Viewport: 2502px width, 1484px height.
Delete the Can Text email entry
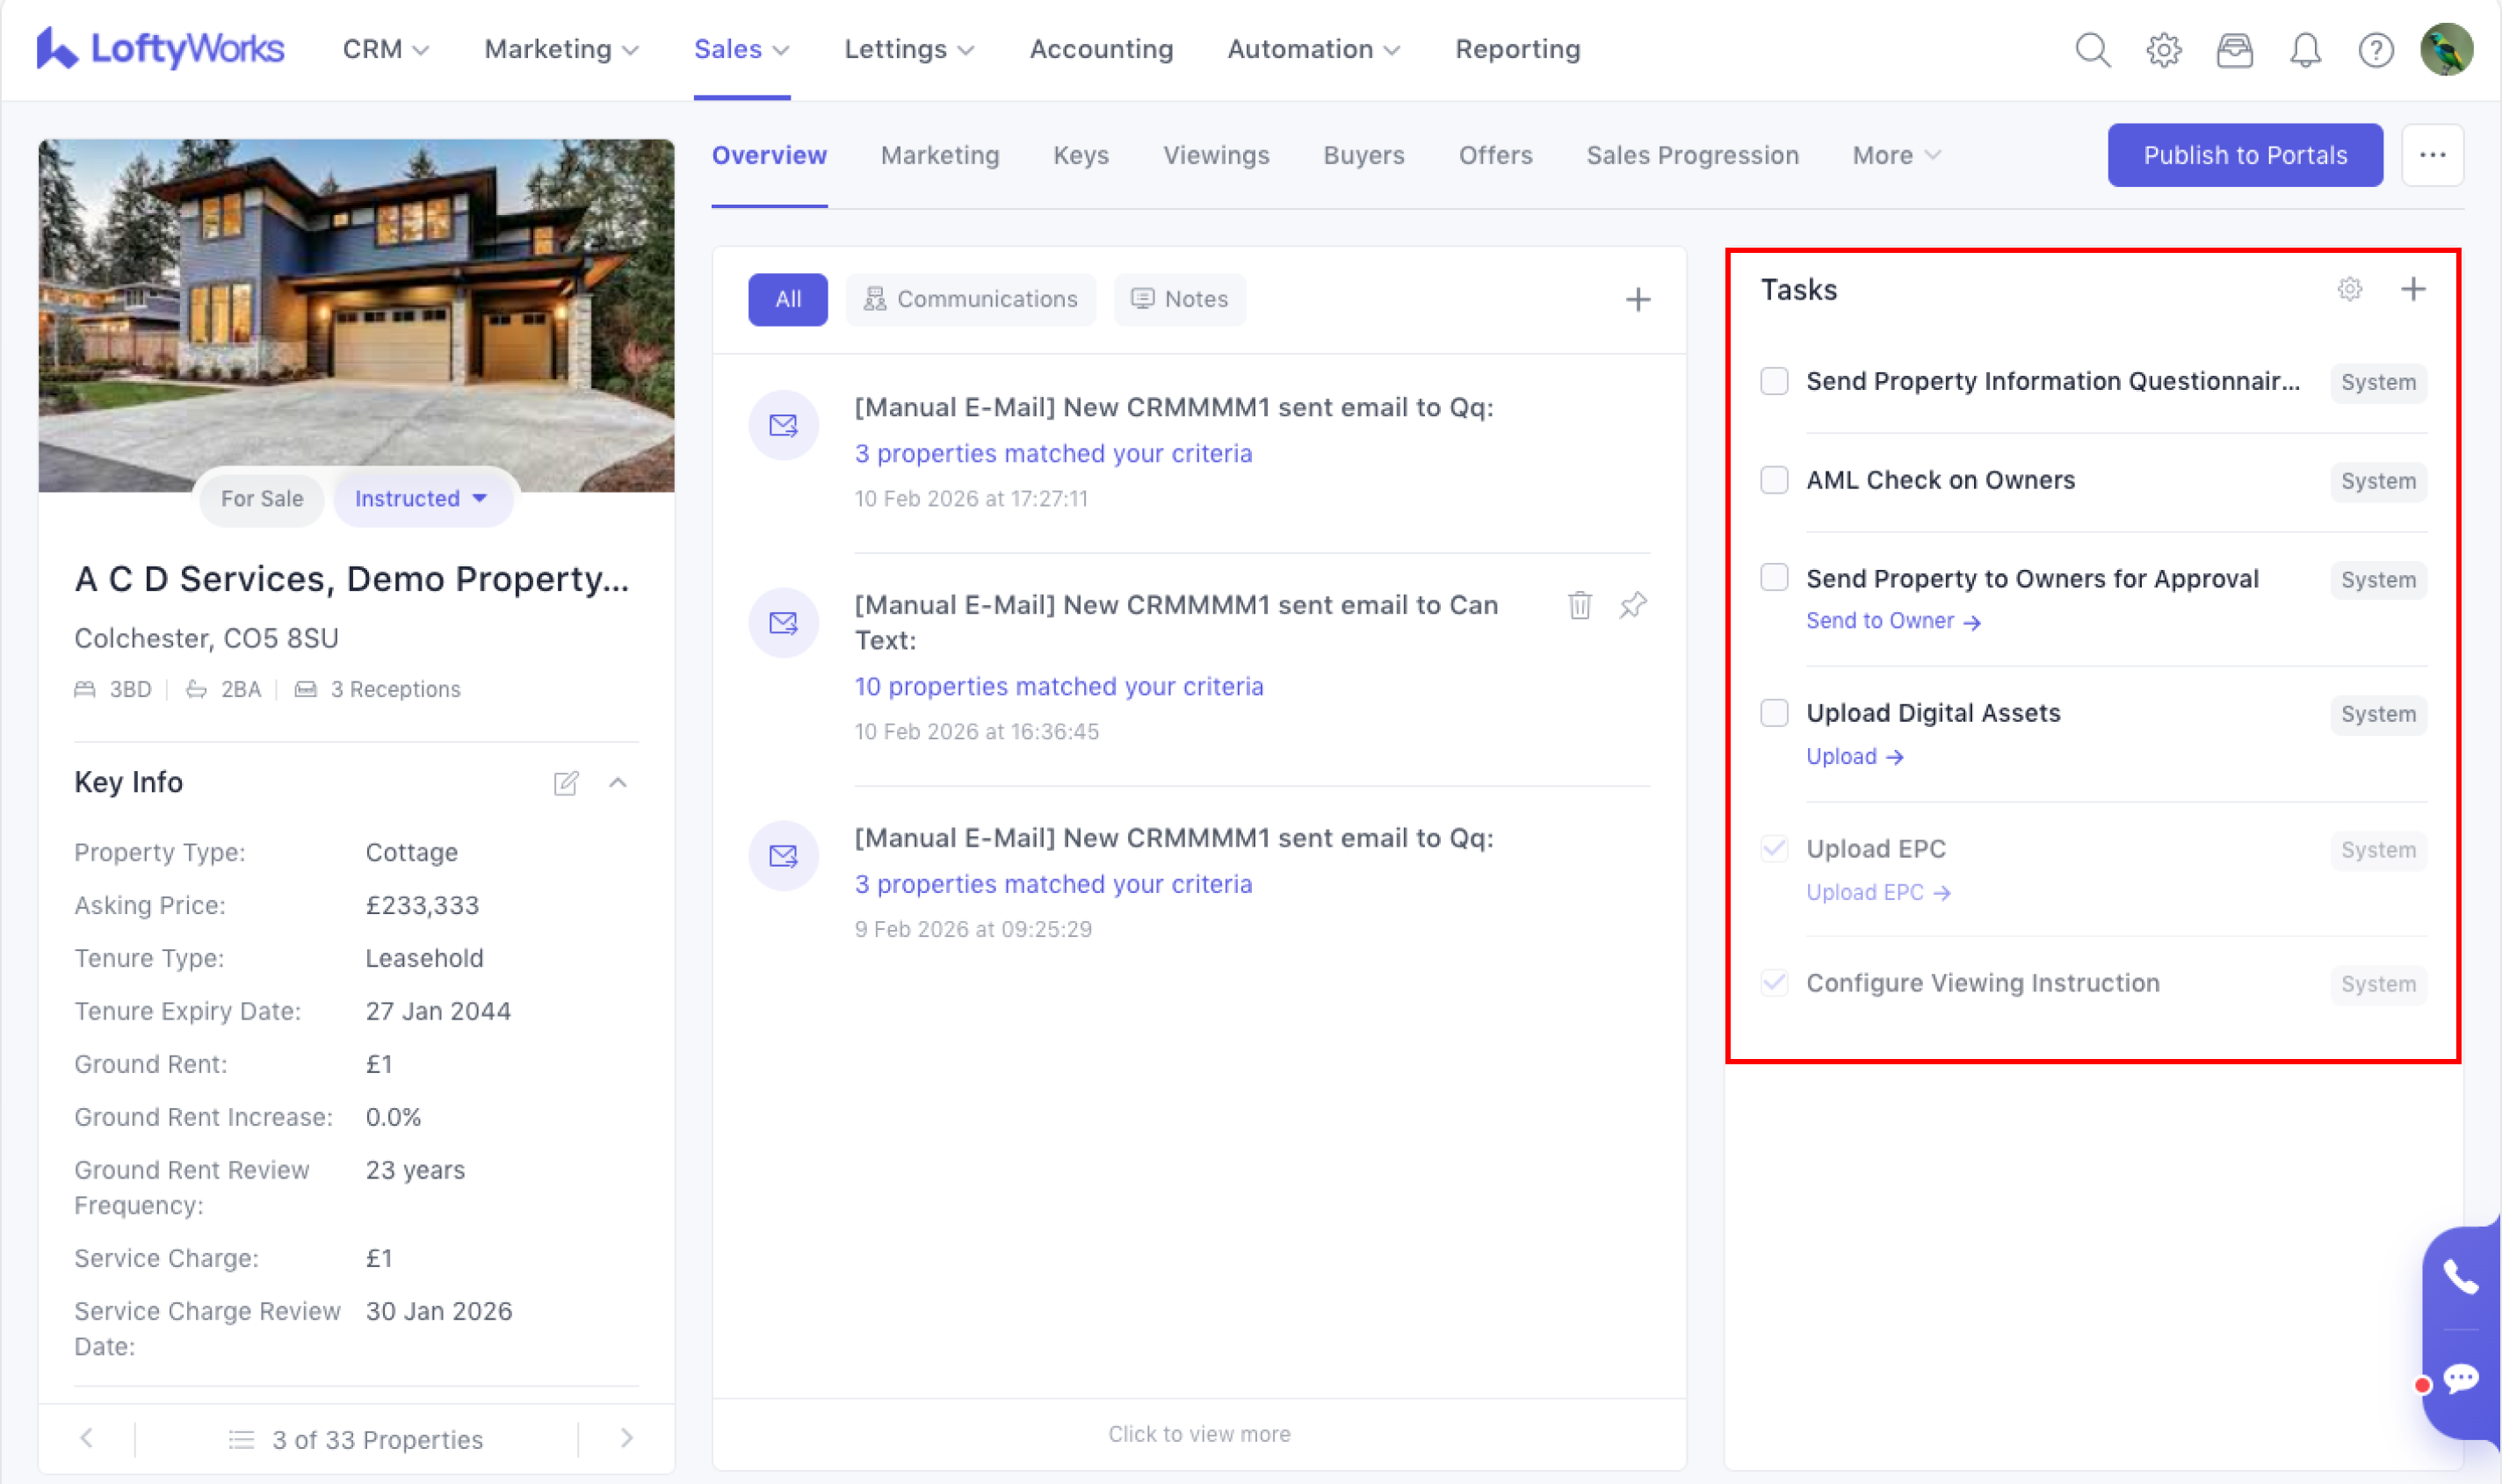1579,605
